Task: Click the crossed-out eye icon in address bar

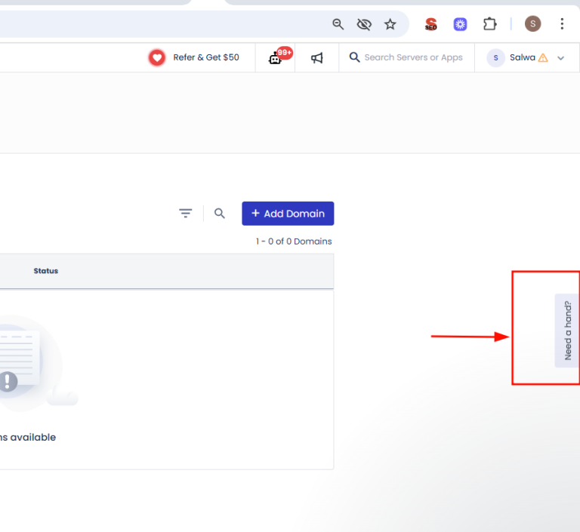Action: tap(364, 24)
